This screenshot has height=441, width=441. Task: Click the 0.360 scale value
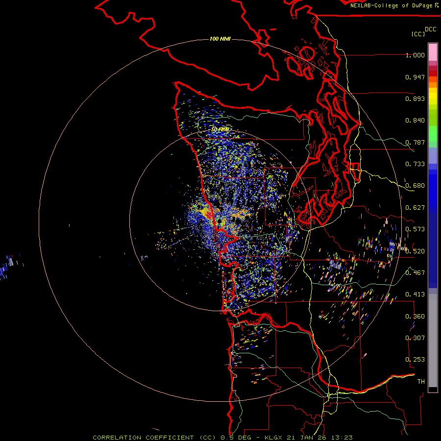[415, 317]
